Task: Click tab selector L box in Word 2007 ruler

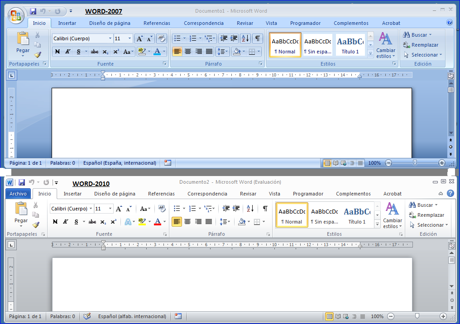Action: click(12, 76)
